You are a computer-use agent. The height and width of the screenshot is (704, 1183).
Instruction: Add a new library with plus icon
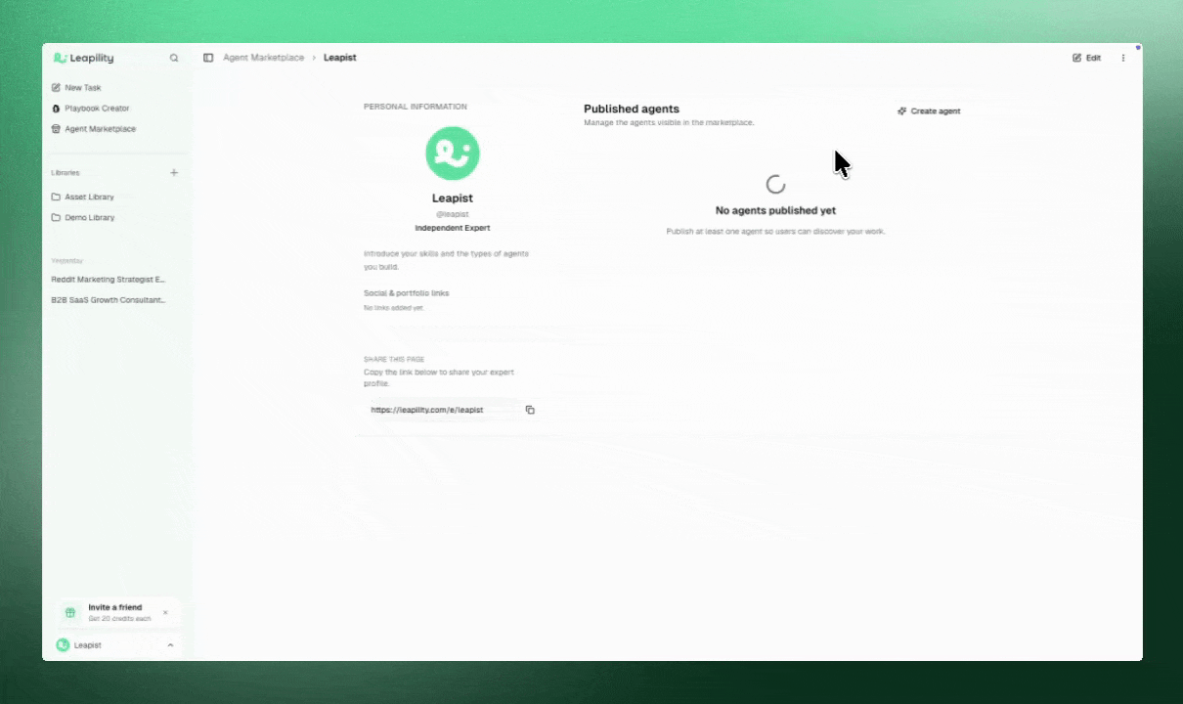coord(174,173)
